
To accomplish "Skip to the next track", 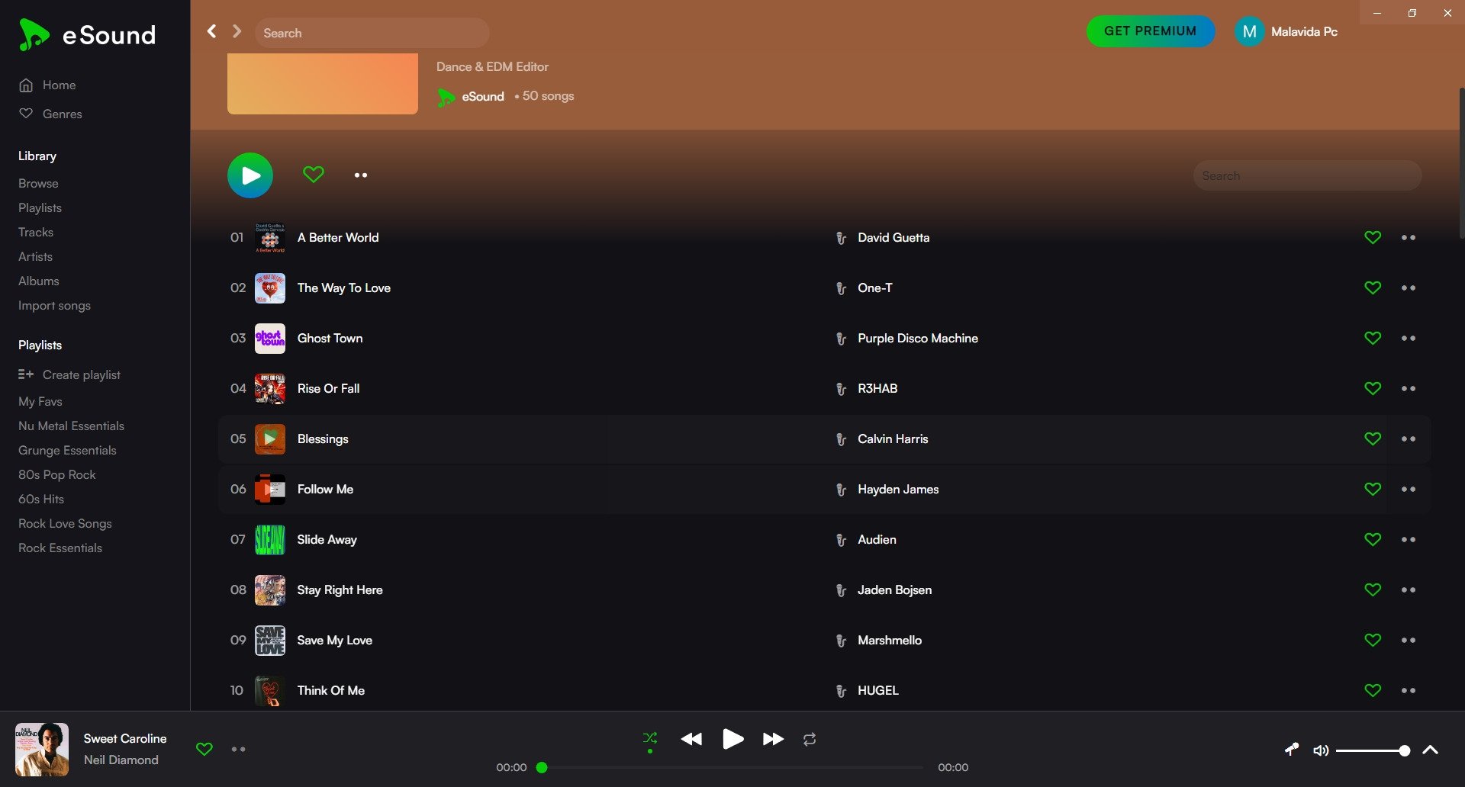I will 773,738.
